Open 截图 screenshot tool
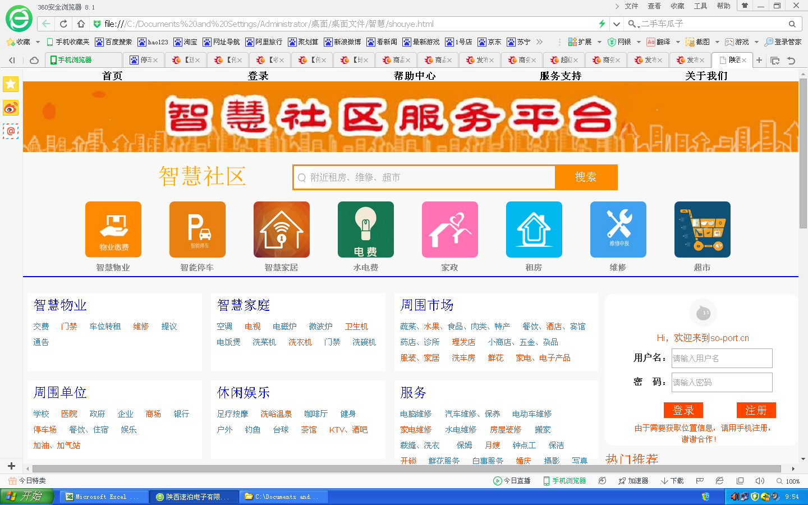Screen dimensions: 808x505 698,42
